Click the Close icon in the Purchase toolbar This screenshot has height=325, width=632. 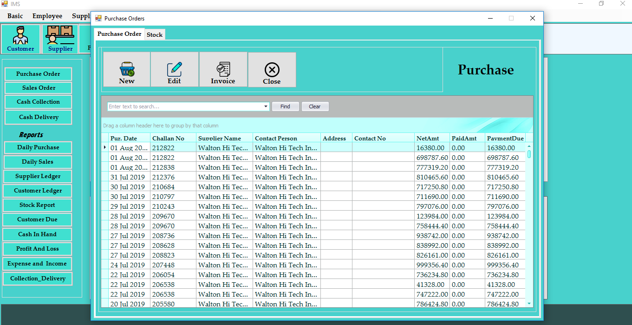[x=272, y=69]
